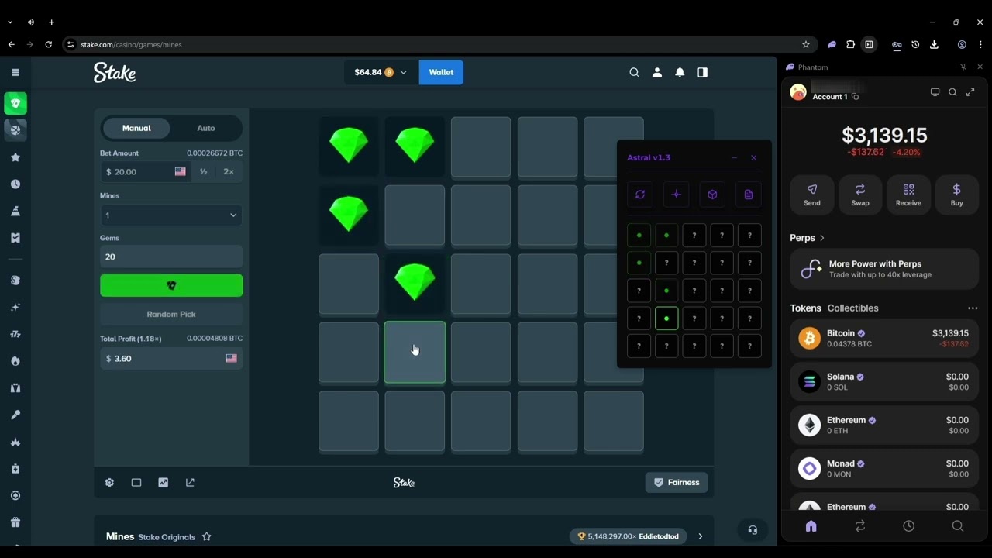Open the gift box icon in sidebar
This screenshot has height=558, width=992.
[x=15, y=522]
